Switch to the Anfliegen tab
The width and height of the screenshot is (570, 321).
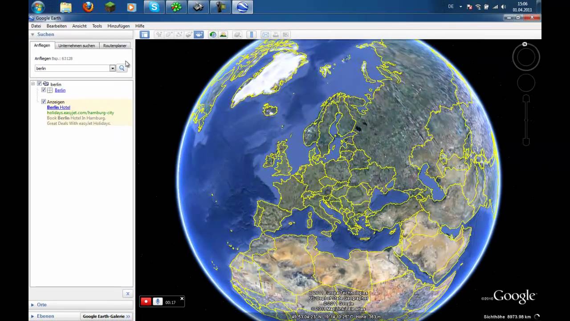click(42, 45)
